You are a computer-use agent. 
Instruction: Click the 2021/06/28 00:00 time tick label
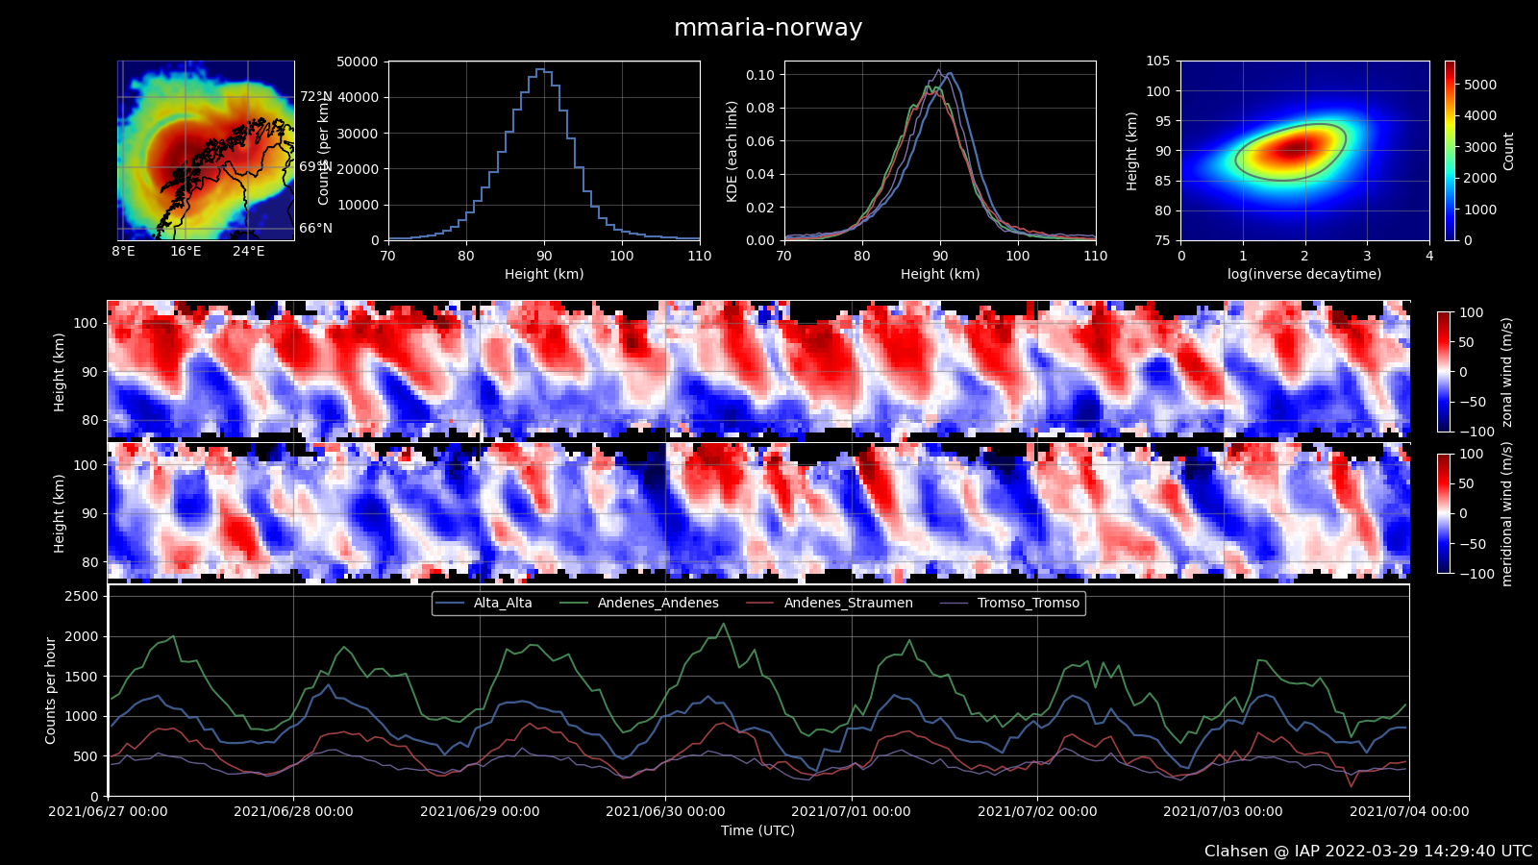pyautogui.click(x=293, y=811)
